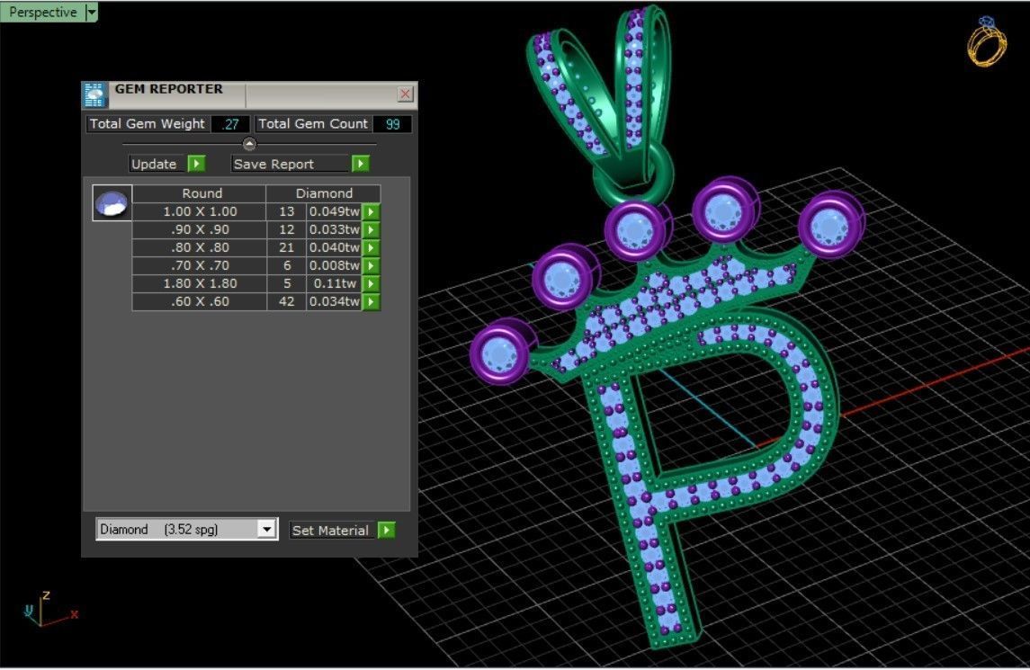Click the gold ring icon in viewport corner
The height and width of the screenshot is (670, 1030).
[986, 41]
